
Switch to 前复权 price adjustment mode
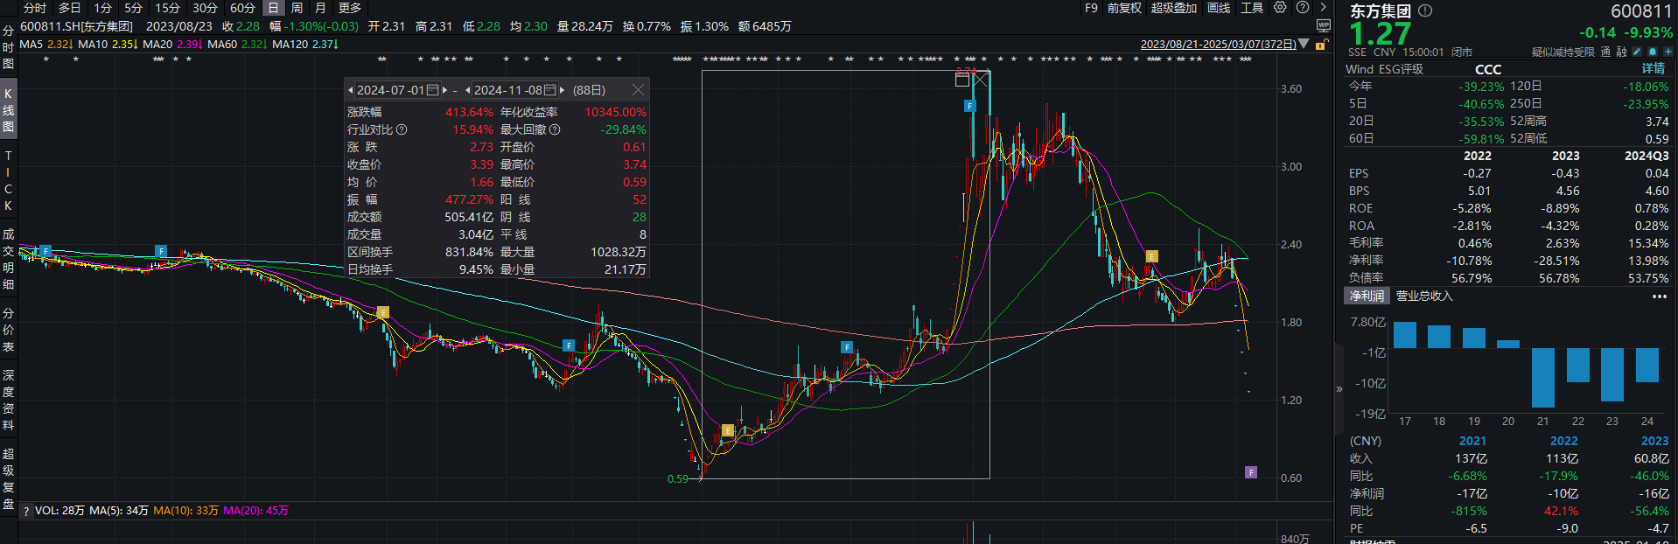point(1124,8)
